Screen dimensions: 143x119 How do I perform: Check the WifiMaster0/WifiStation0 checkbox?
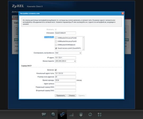pyautogui.click(x=56, y=45)
